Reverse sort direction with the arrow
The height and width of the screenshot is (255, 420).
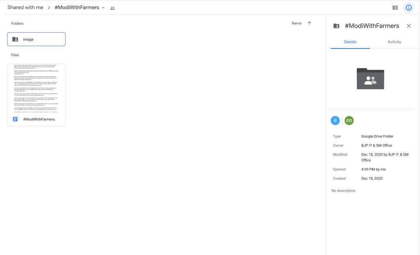pyautogui.click(x=309, y=23)
